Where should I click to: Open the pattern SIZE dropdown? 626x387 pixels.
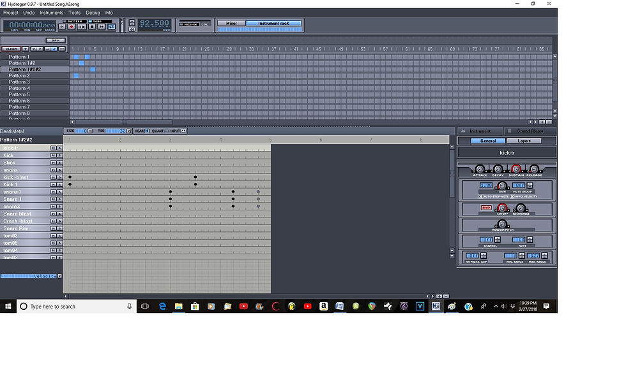coord(90,131)
